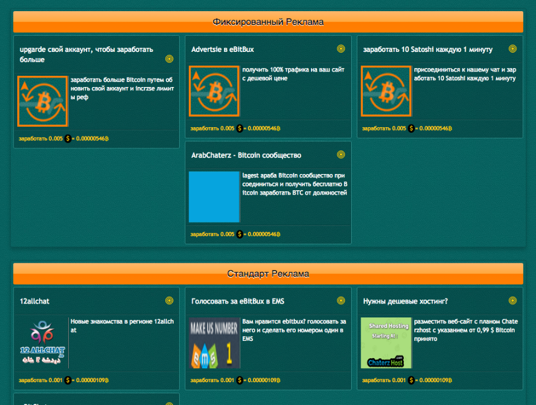
Task: Click target icon on 10 Satoshi ad
Action: click(x=513, y=49)
